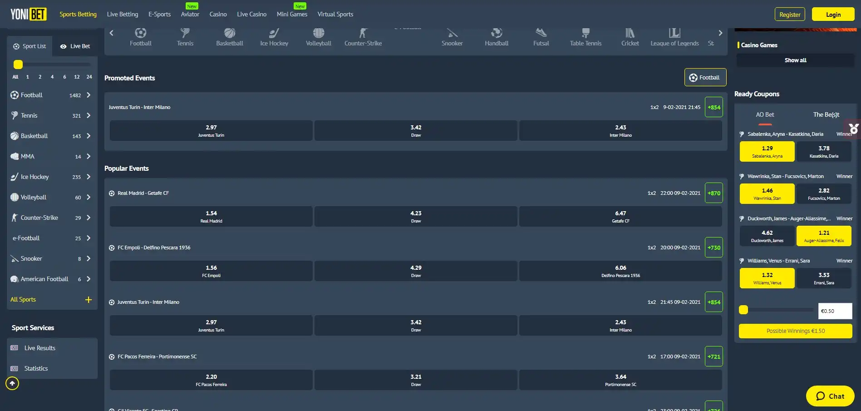This screenshot has height=411, width=861.
Task: Select Sabalenka, Aryna 1.29 odds option
Action: coord(767,151)
